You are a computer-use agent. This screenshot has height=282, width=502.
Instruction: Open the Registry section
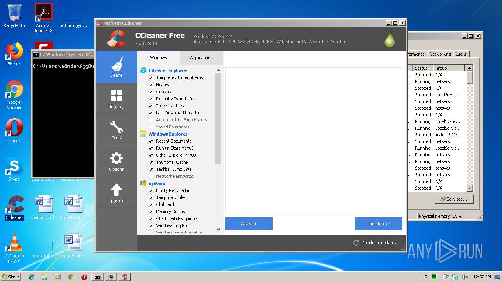point(116,99)
